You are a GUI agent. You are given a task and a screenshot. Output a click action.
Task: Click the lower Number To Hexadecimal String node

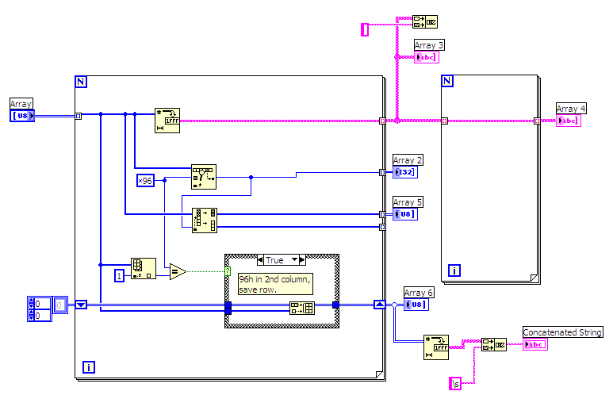(x=436, y=347)
